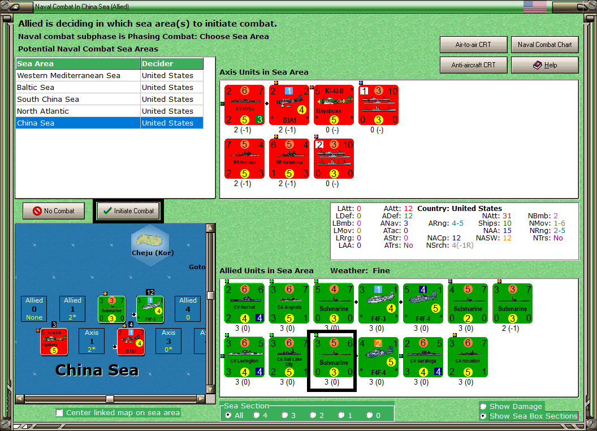597x431 pixels.
Task: Select South China Sea row
Action: (109, 99)
